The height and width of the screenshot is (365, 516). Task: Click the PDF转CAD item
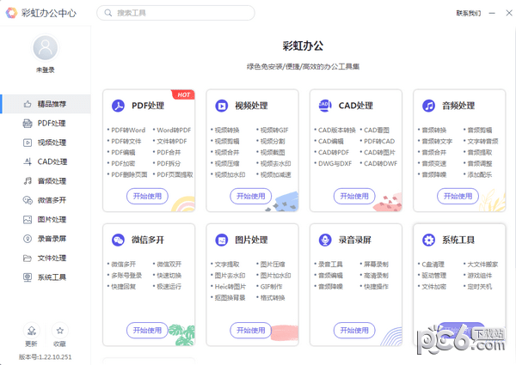[379, 141]
